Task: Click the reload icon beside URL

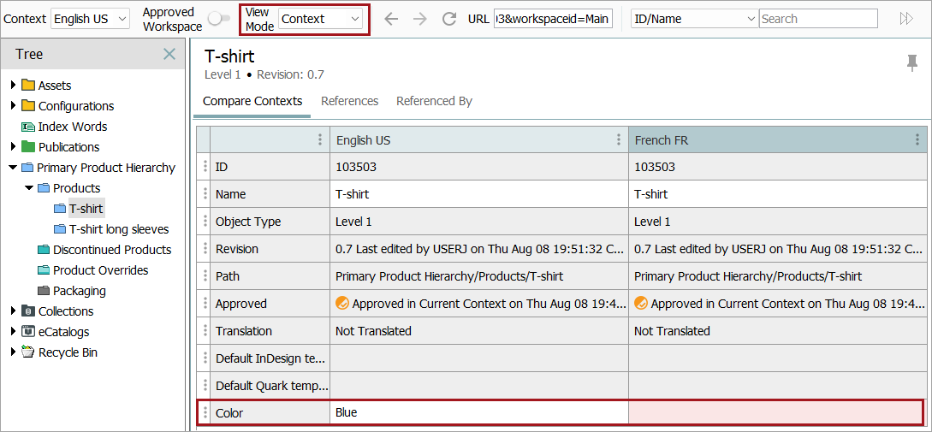Action: 449,19
